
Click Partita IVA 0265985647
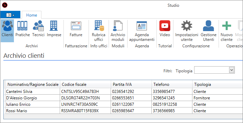[x=123, y=111]
